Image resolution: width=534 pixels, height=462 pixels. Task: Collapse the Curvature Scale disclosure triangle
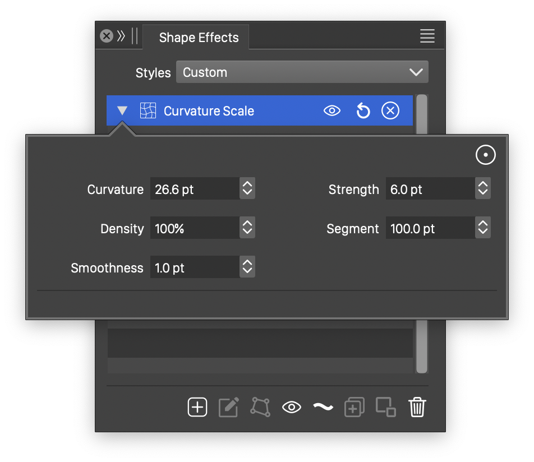click(x=122, y=111)
